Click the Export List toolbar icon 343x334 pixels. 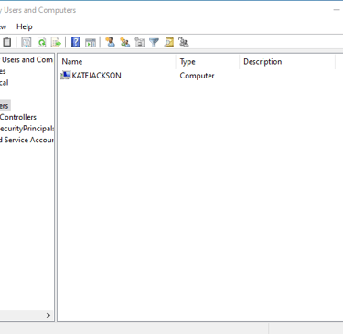pos(57,42)
